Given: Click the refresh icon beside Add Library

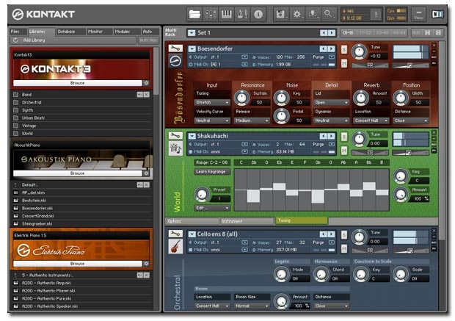Looking at the screenshot, I should pos(15,40).
